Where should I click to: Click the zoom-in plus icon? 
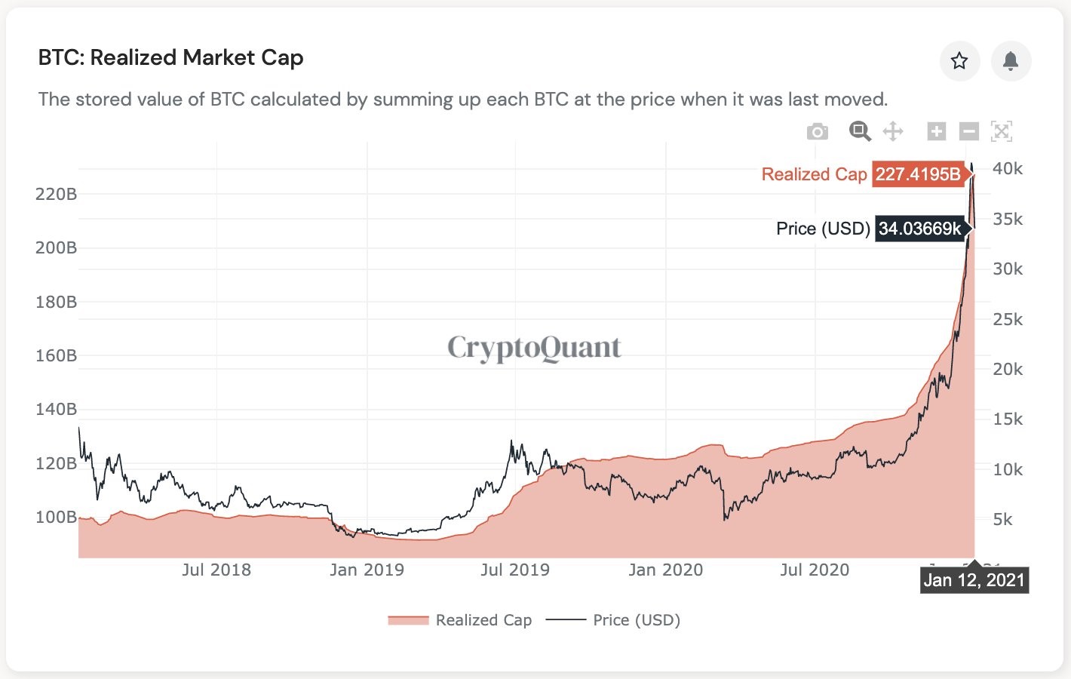[x=936, y=131]
